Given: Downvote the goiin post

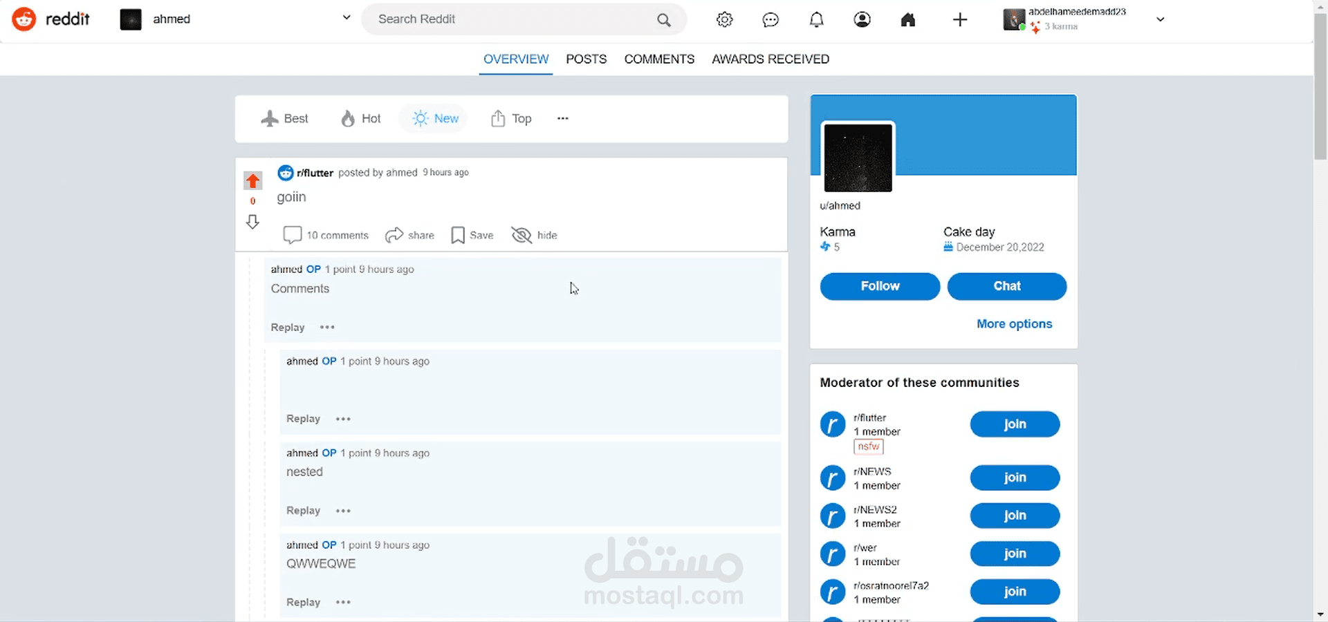Looking at the screenshot, I should click(252, 221).
